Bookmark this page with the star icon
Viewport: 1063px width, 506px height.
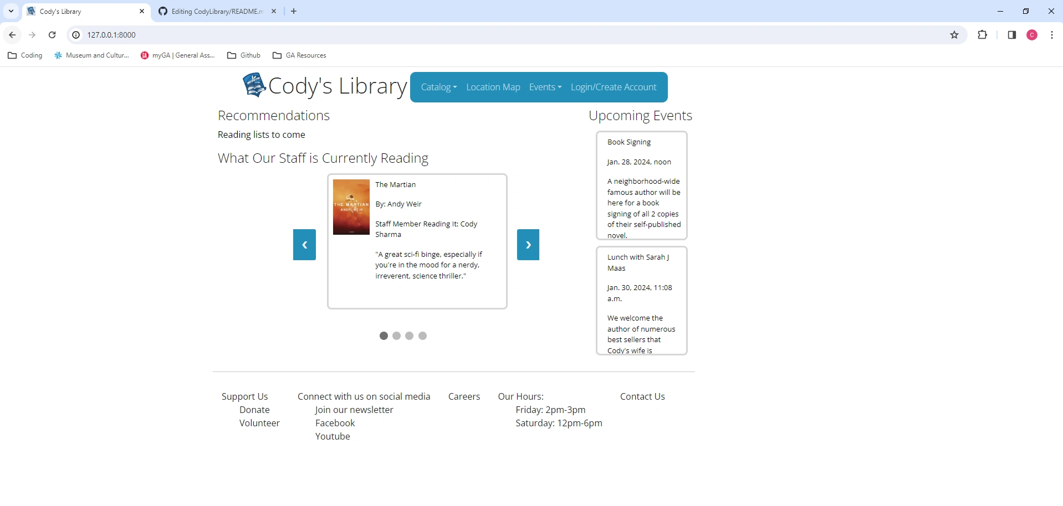click(954, 35)
